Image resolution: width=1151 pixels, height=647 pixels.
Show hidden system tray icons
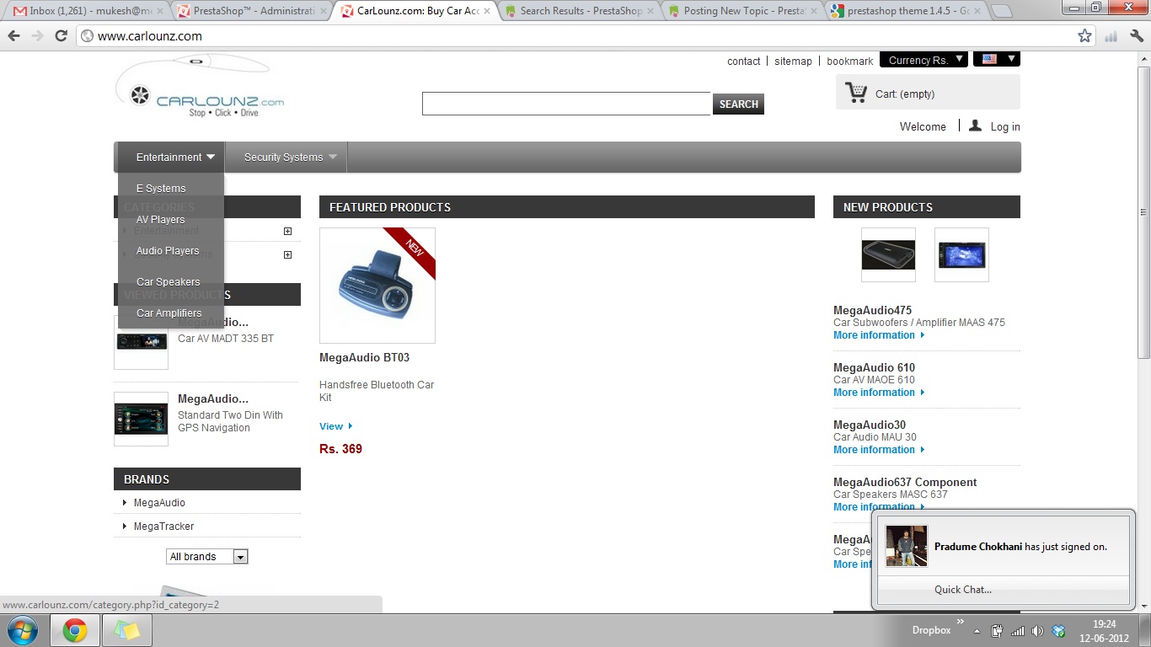[977, 631]
